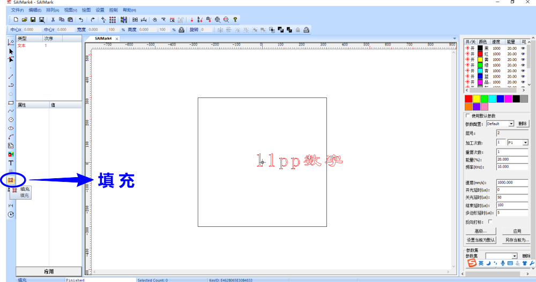Click the 设置当前为默认 button
This screenshot has height=282, width=536.
tap(481, 240)
